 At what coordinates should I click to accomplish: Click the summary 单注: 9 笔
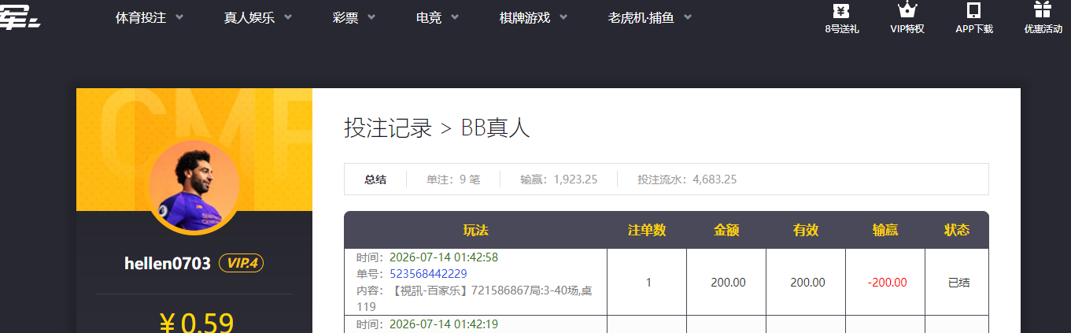point(453,179)
